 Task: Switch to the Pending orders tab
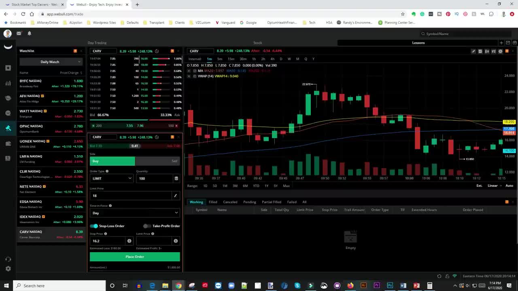pos(249,202)
